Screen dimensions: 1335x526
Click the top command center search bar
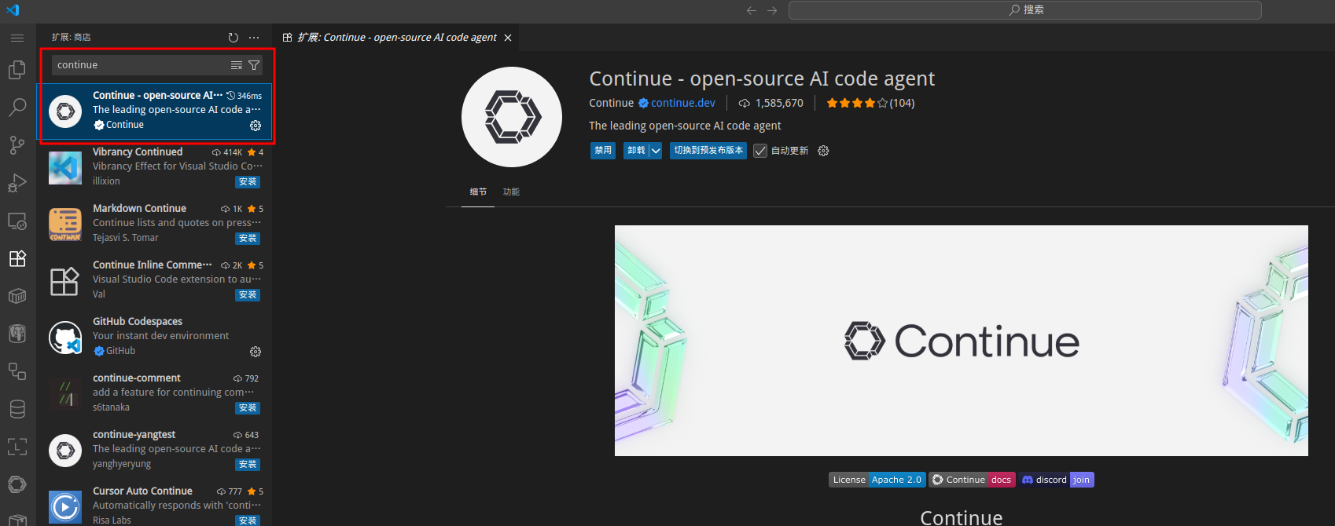tap(1025, 10)
